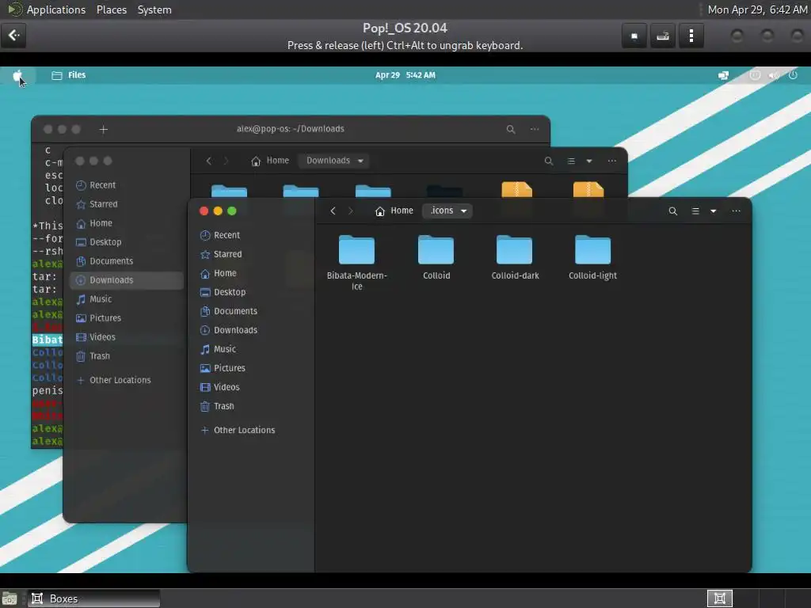Click the Home path button in the Downloads window
Image resolution: width=811 pixels, height=608 pixels.
(270, 161)
